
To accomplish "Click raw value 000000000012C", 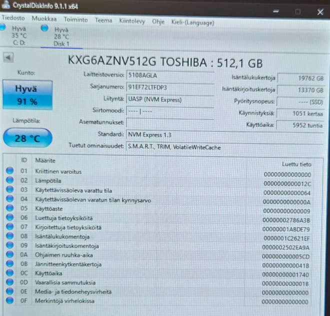I will 287,184.
